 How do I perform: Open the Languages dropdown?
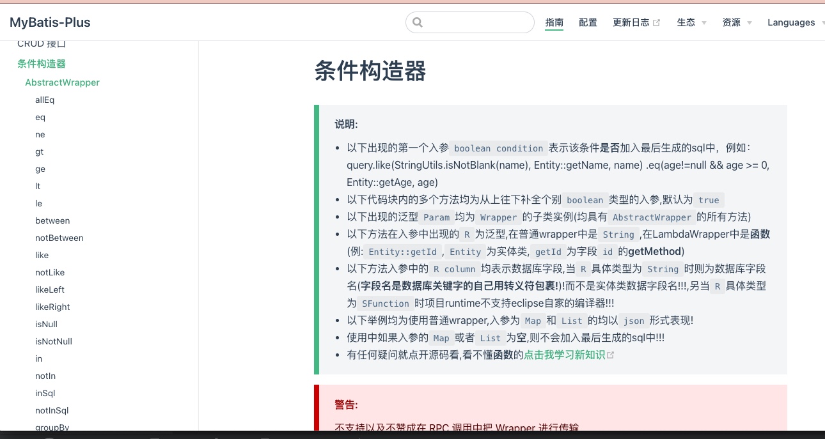tap(791, 22)
